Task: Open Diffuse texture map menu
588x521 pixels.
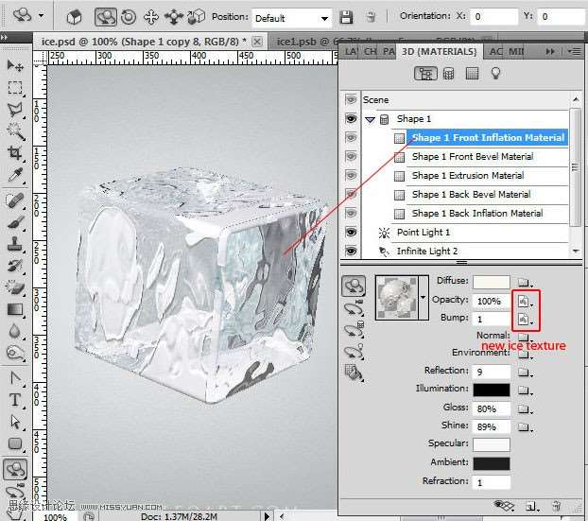Action: pos(525,282)
